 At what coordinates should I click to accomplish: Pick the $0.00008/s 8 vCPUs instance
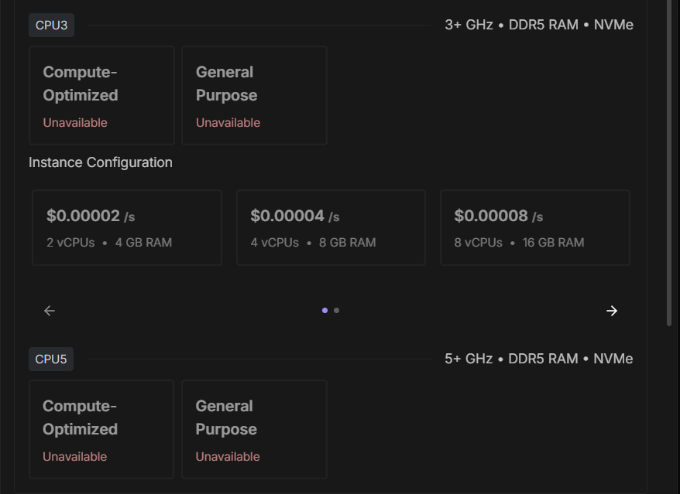[x=534, y=228]
